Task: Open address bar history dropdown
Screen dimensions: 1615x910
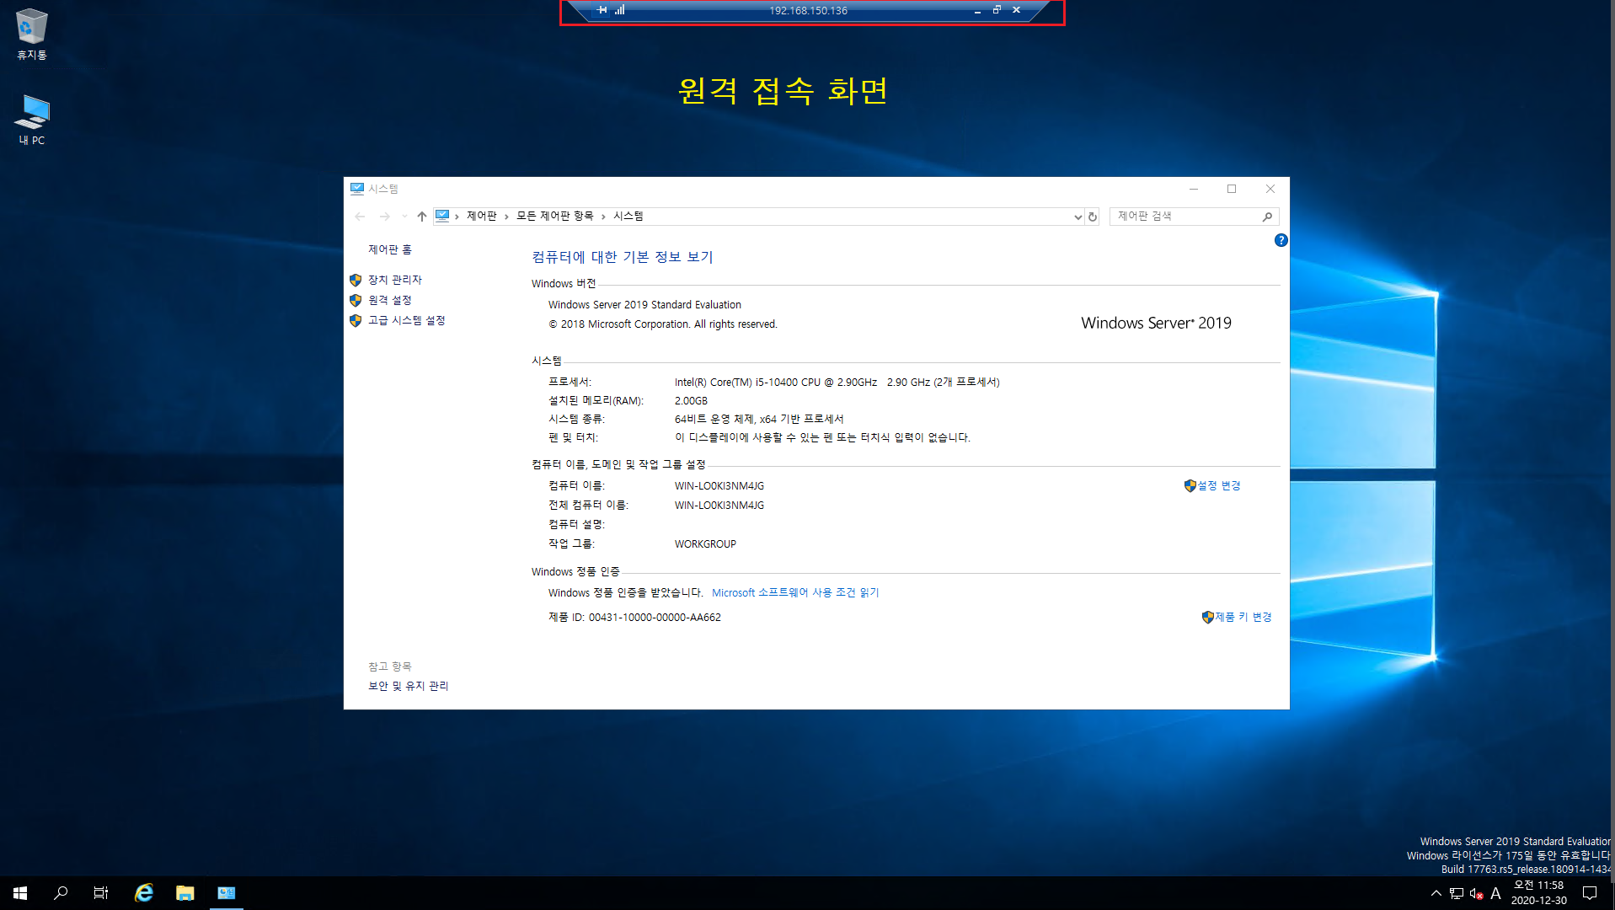Action: (x=1078, y=217)
